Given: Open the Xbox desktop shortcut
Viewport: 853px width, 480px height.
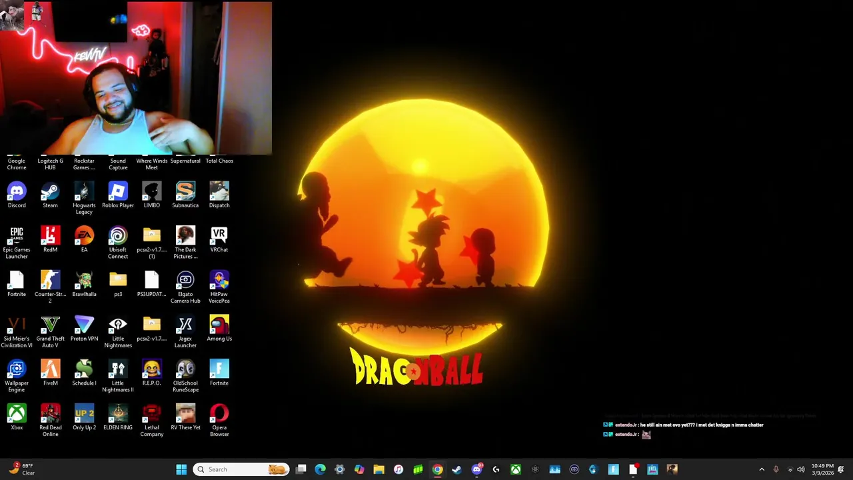Looking at the screenshot, I should [x=17, y=417].
